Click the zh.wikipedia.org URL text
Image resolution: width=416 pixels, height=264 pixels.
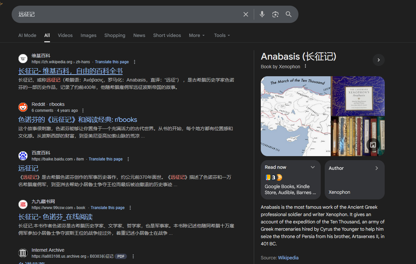pyautogui.click(x=61, y=62)
